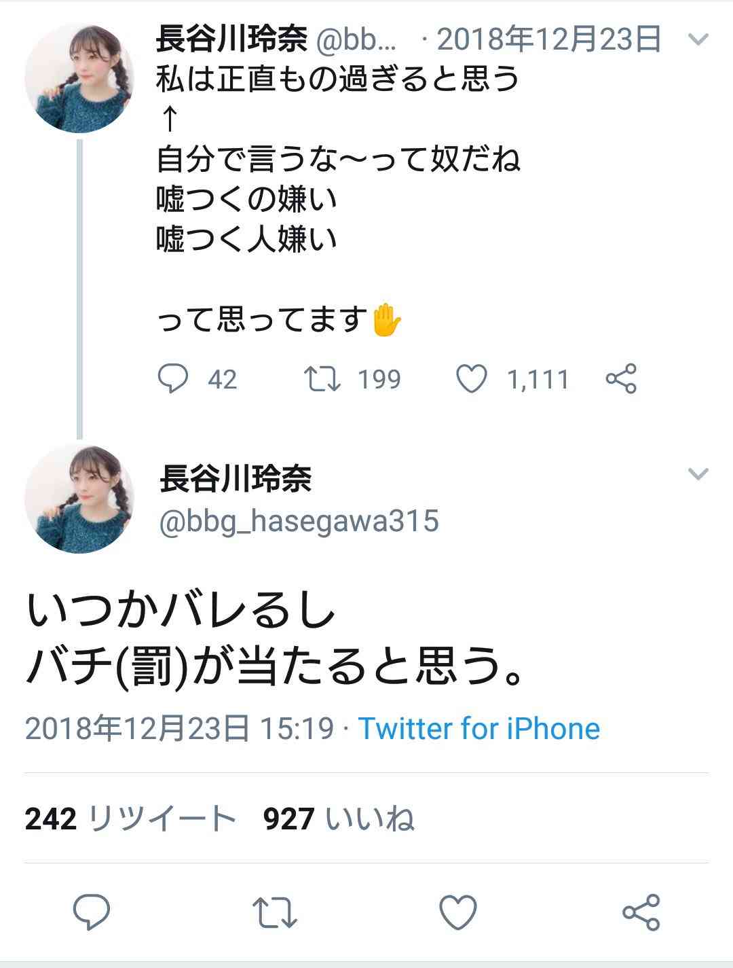
Task: Open first tweet text starting 私は正直もの
Action: tap(338, 79)
